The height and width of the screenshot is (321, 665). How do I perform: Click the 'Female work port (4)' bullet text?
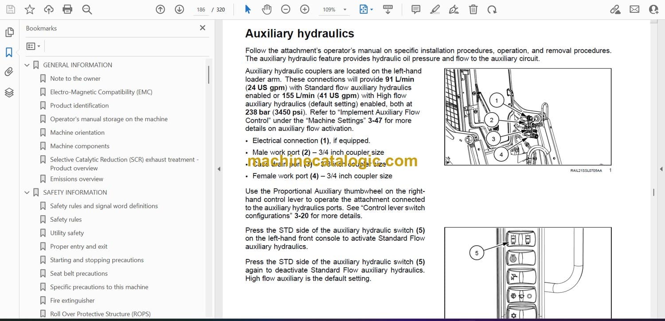tap(322, 176)
